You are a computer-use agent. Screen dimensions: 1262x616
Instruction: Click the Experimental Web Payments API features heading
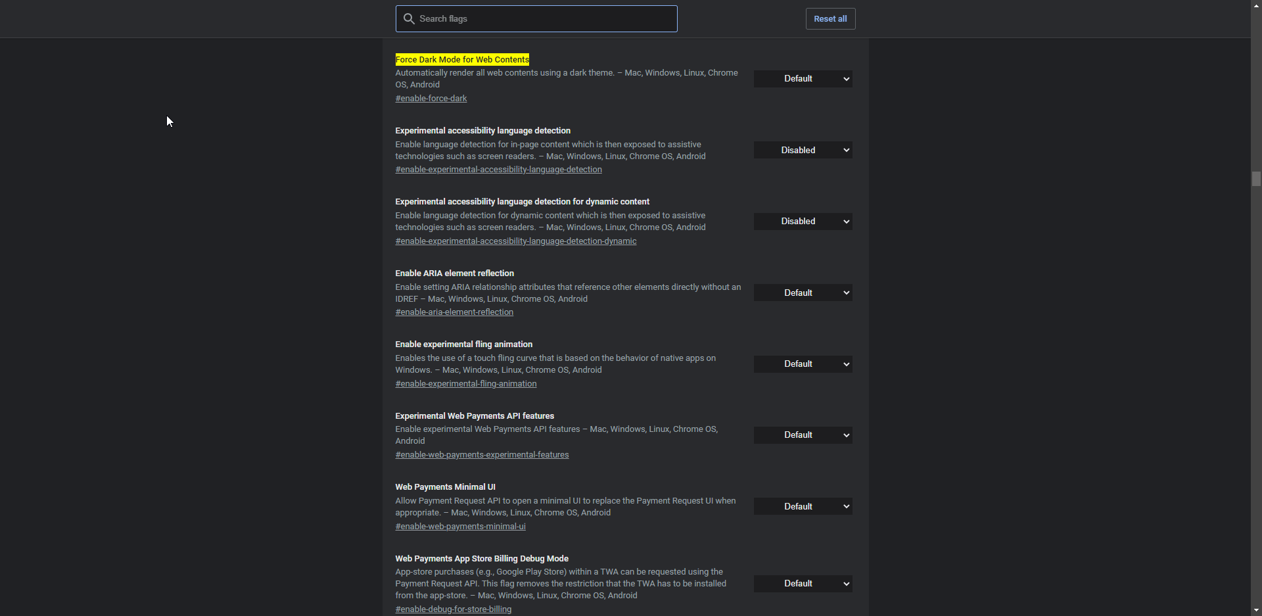[x=475, y=416]
